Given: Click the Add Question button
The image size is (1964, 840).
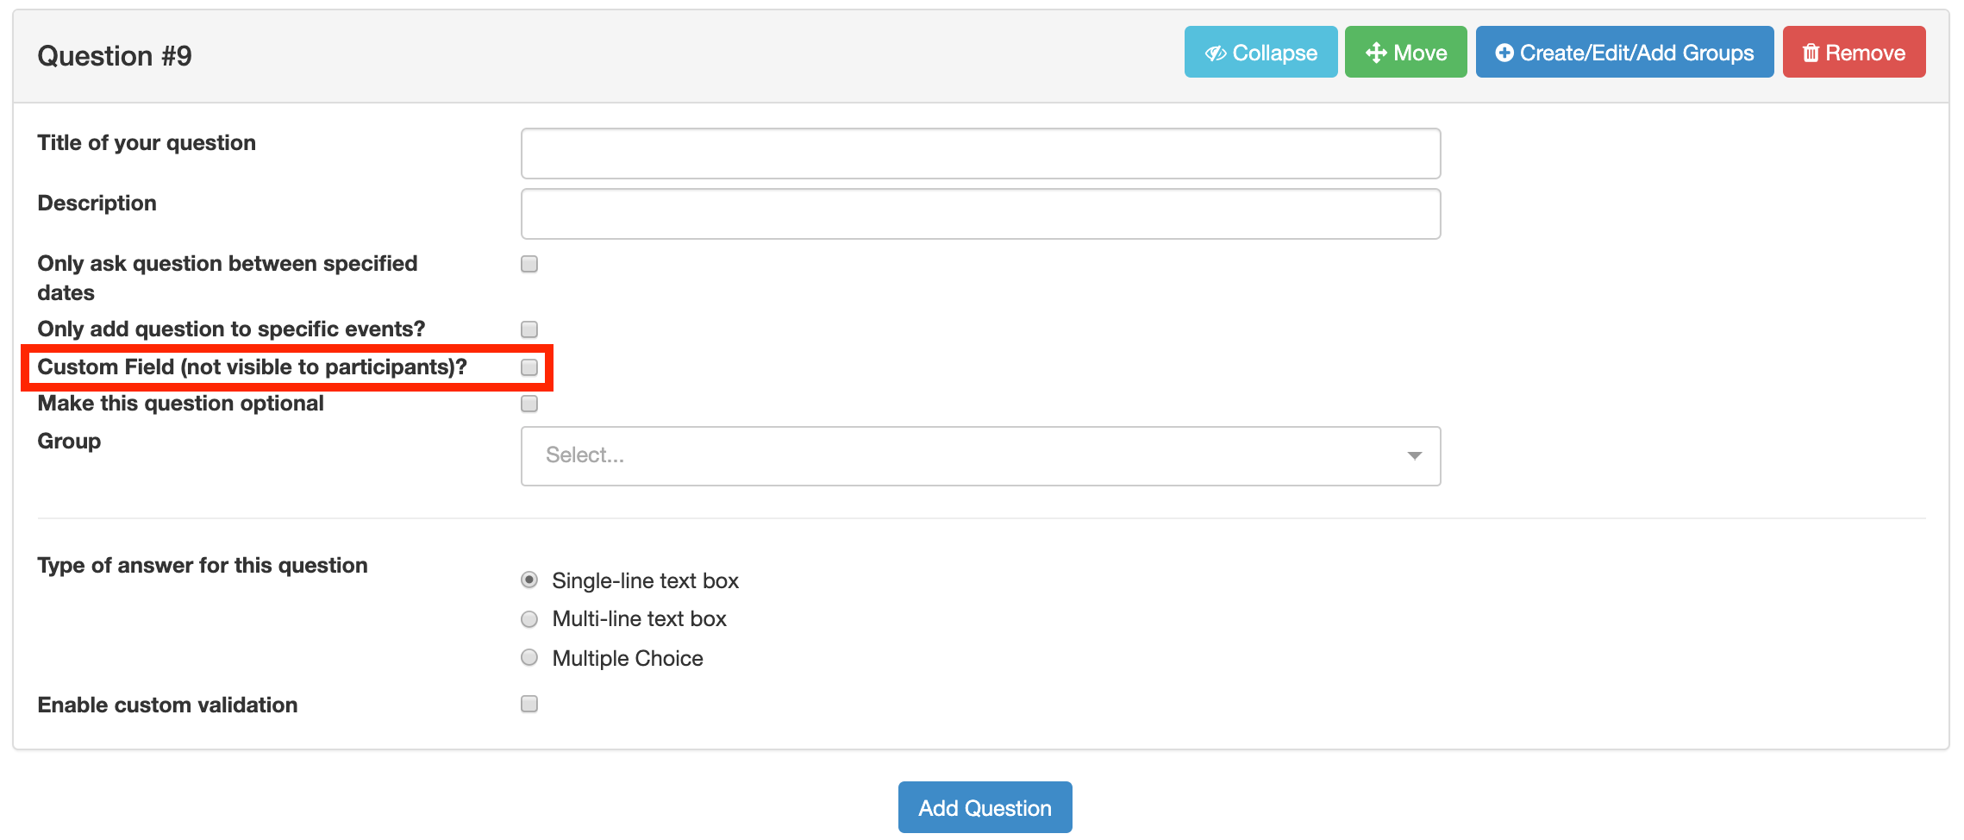Looking at the screenshot, I should pos(985,807).
